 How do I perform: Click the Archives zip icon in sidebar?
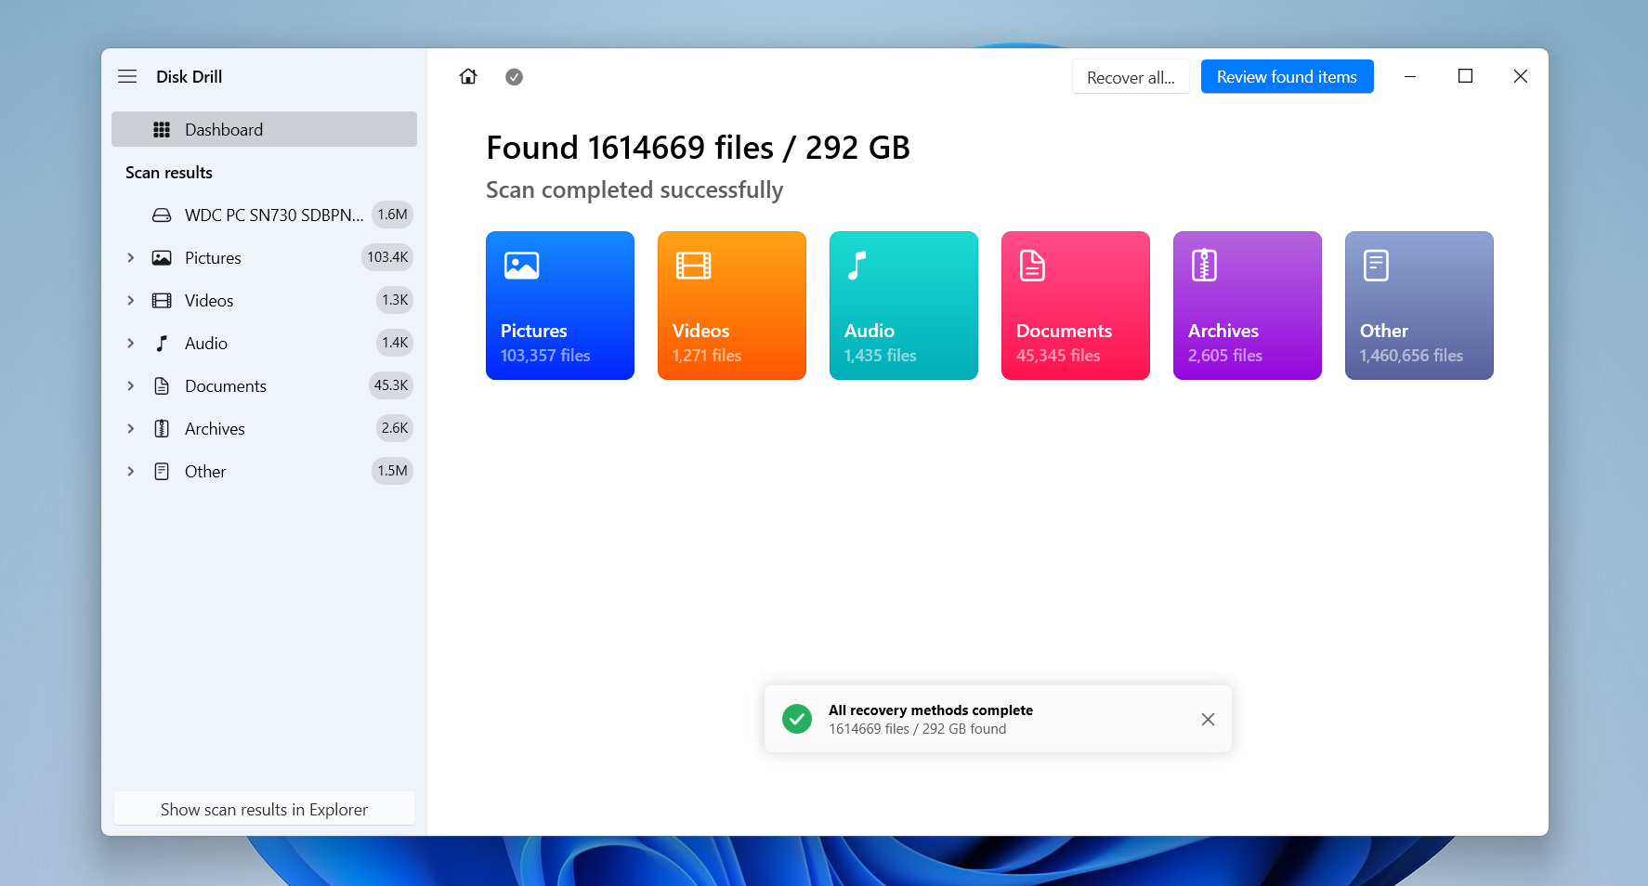(x=162, y=429)
